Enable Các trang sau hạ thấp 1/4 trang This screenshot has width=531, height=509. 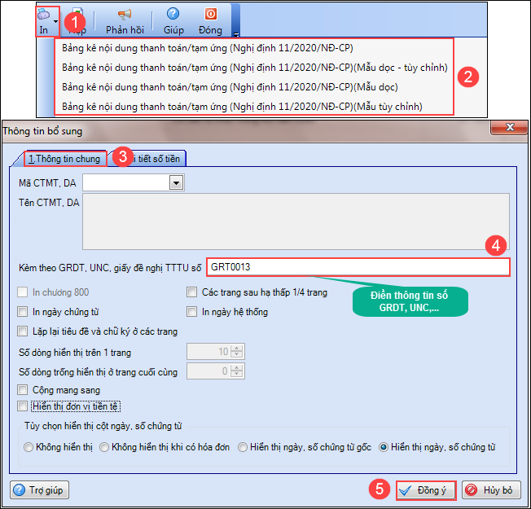pos(191,292)
